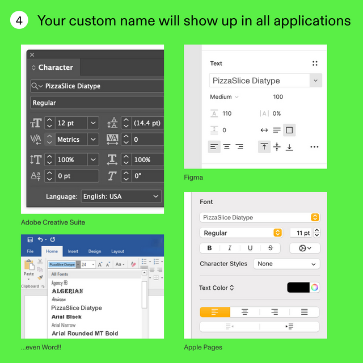Switch to Insert tab in Word

[x=73, y=251]
